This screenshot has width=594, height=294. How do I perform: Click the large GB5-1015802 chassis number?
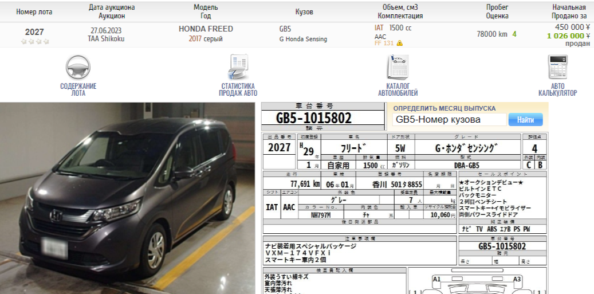click(314, 118)
